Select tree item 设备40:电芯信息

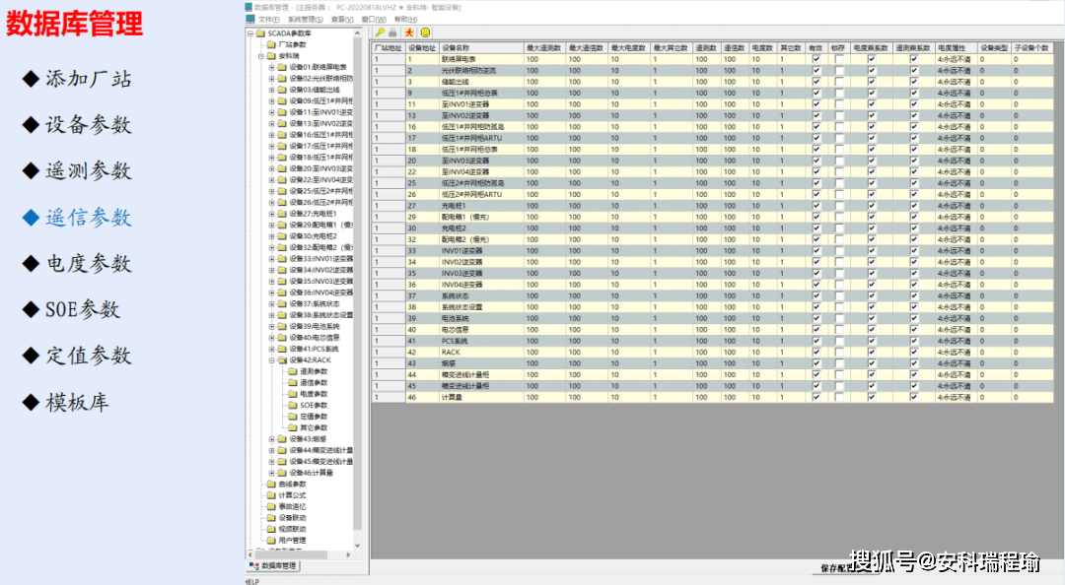pyautogui.click(x=315, y=337)
